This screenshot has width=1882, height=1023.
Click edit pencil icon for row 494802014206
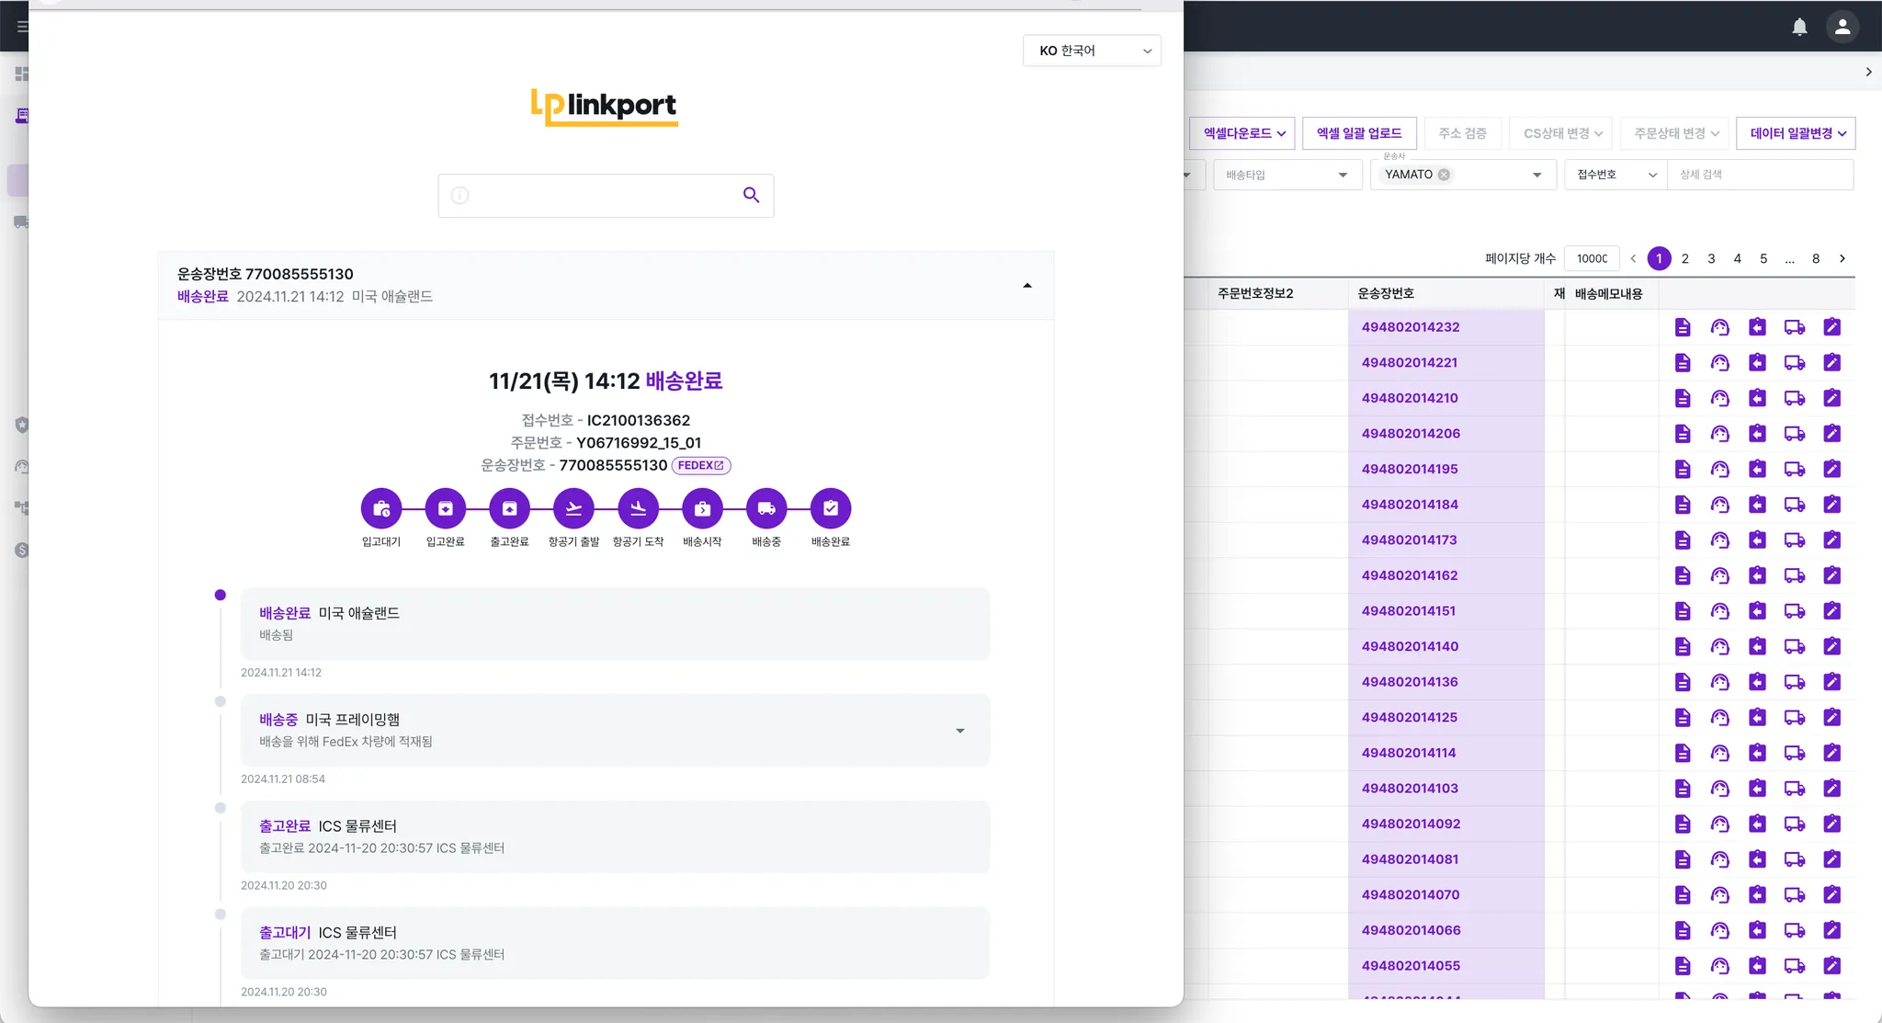point(1831,434)
